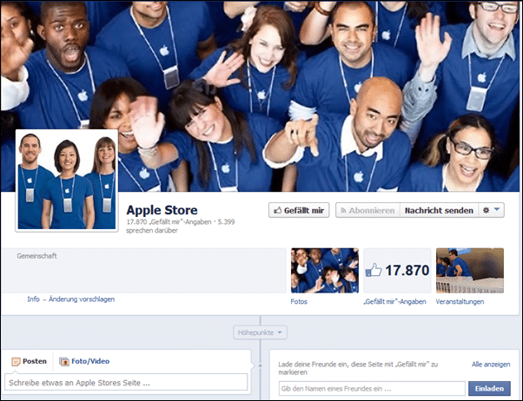Viewport: 523px width, 401px height.
Task: Open the Info link
Action: point(33,299)
